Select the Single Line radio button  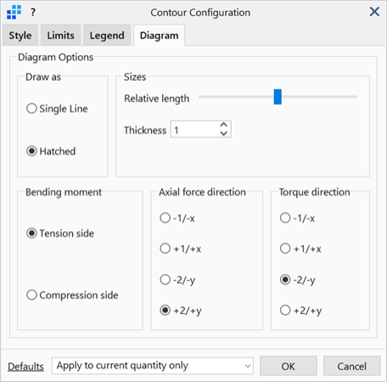(x=31, y=108)
